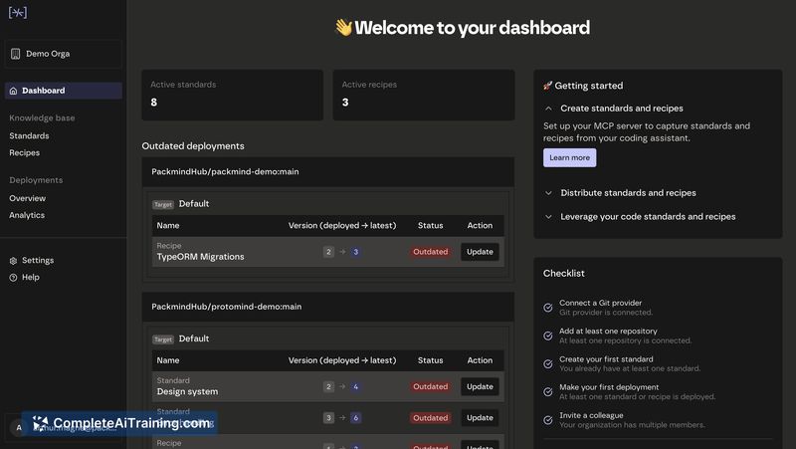Click the Add at least one repository label

point(608,332)
